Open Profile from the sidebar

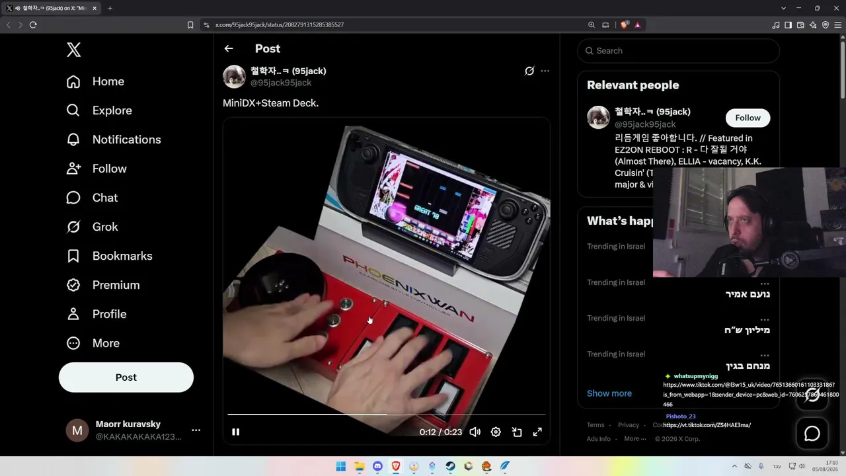96,314
